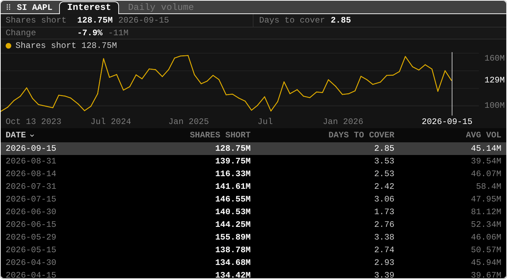Select the 2026-05-15 row date
The image size is (507, 279).
click(x=31, y=250)
